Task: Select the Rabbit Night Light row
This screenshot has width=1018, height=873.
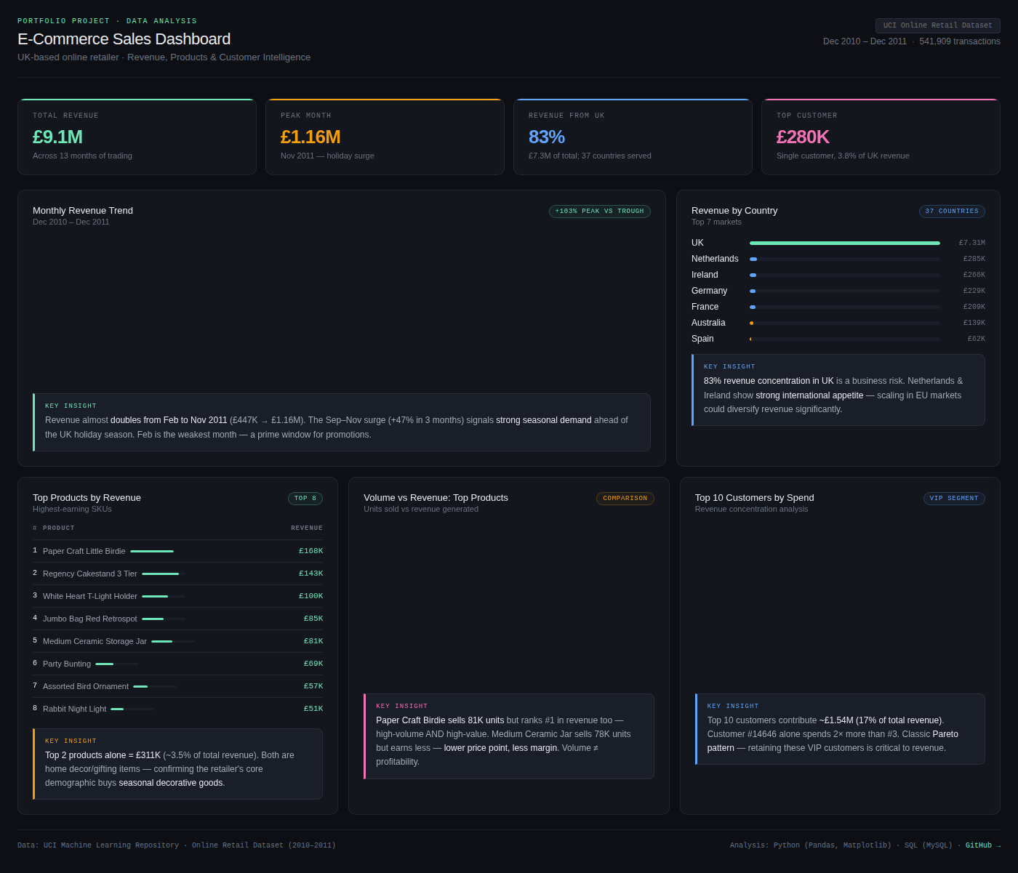Action: [x=177, y=709]
